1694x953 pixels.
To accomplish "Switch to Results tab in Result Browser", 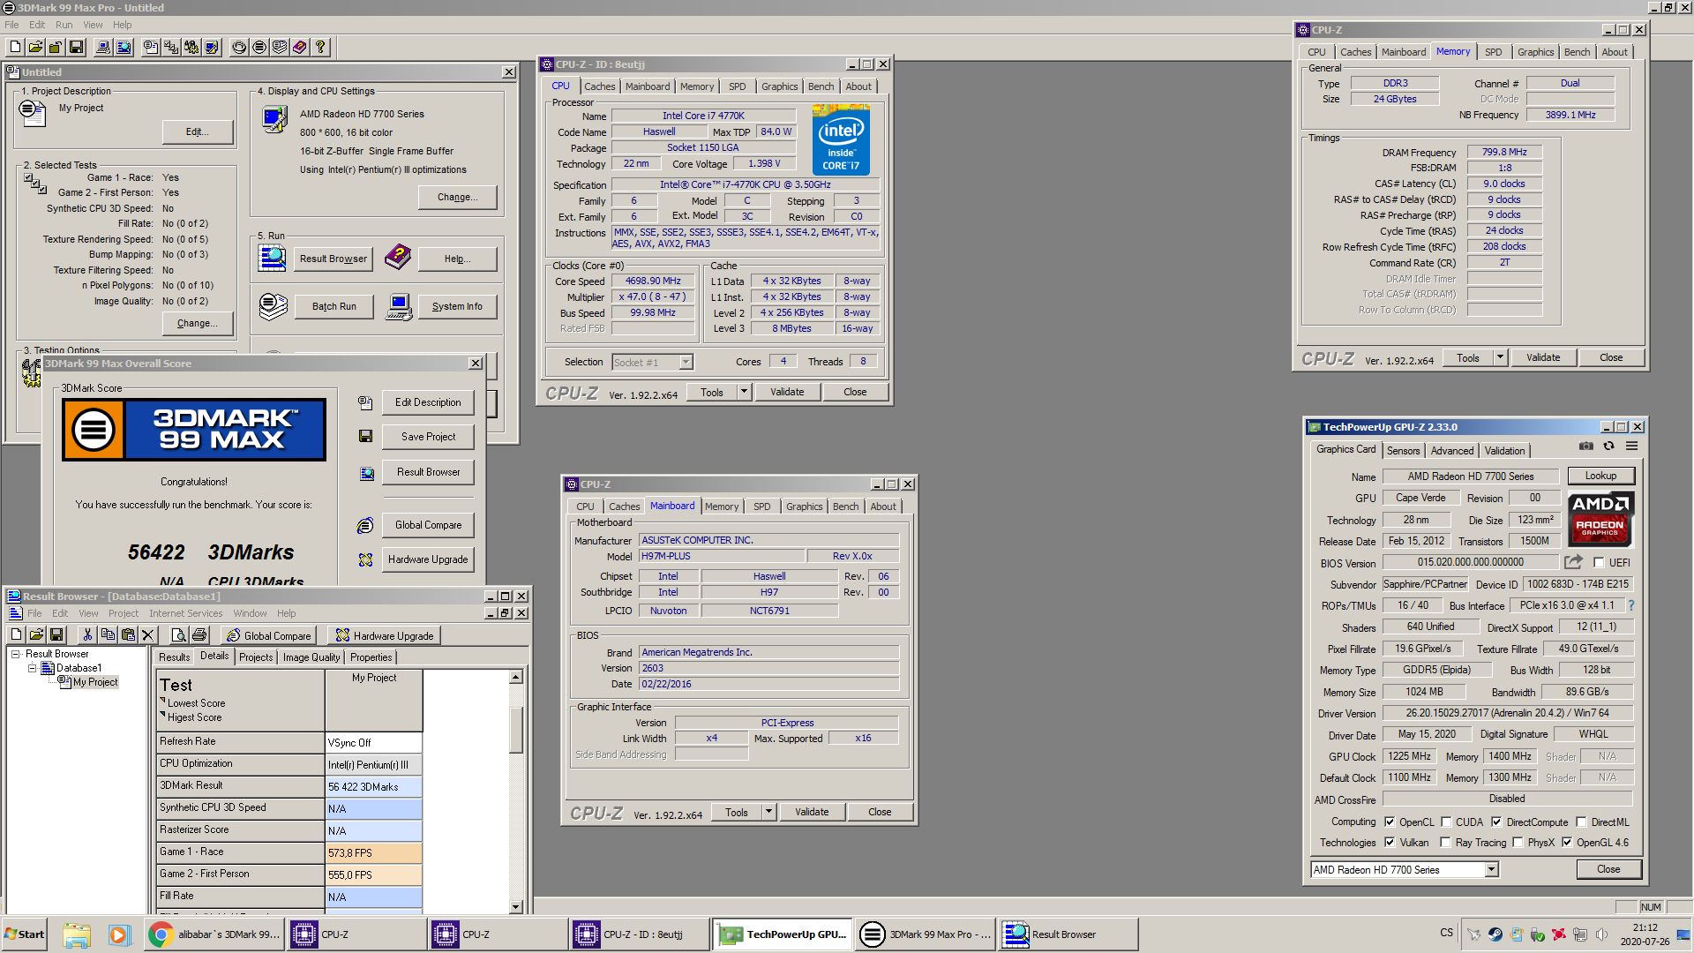I will pyautogui.click(x=174, y=657).
